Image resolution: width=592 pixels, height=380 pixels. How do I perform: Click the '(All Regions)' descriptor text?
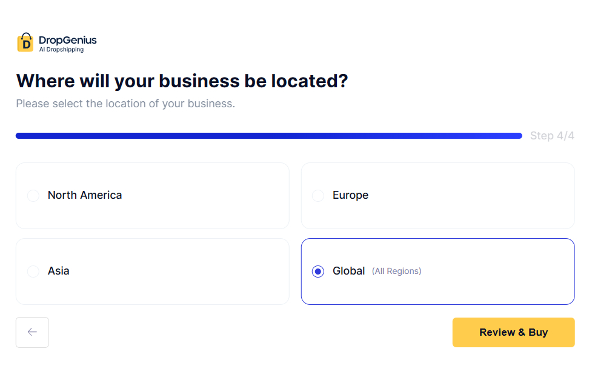coord(397,271)
